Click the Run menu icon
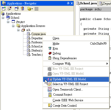This screenshot has height=110, width=111. coord(50,48)
